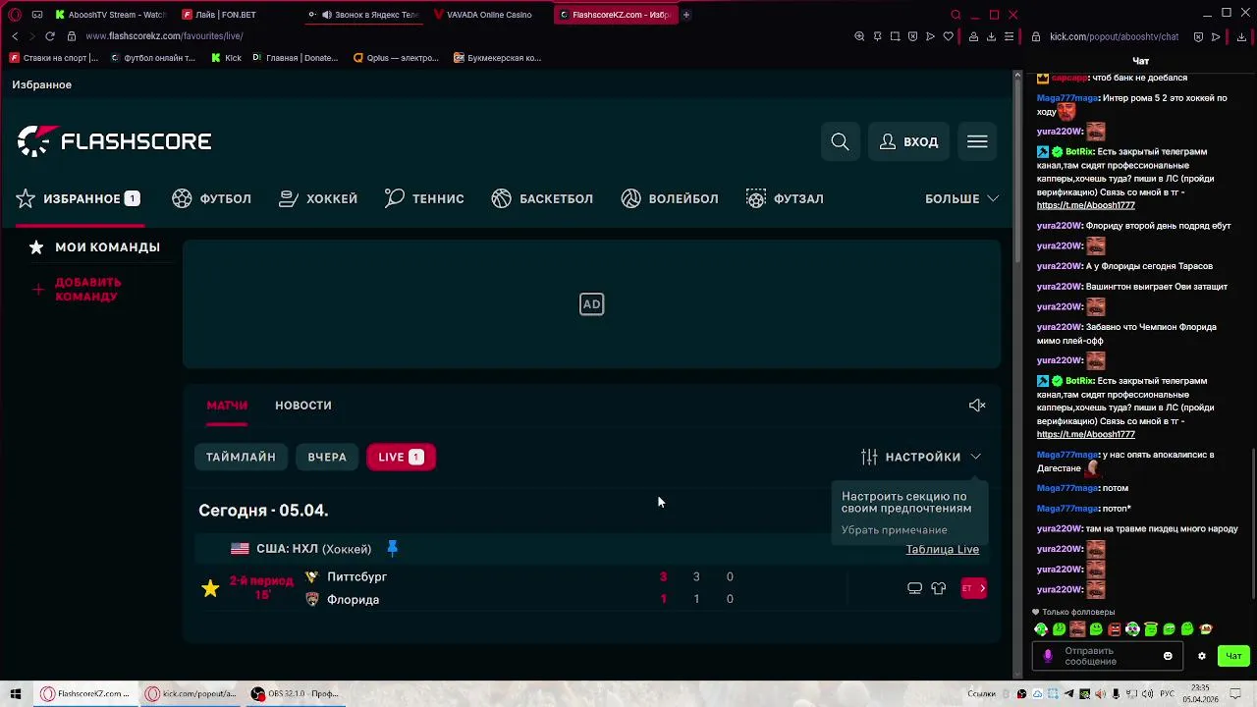This screenshot has height=707, width=1257.
Task: Open the Flashscore search
Action: 840,141
